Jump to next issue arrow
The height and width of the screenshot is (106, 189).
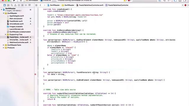pyautogui.click(x=188, y=5)
